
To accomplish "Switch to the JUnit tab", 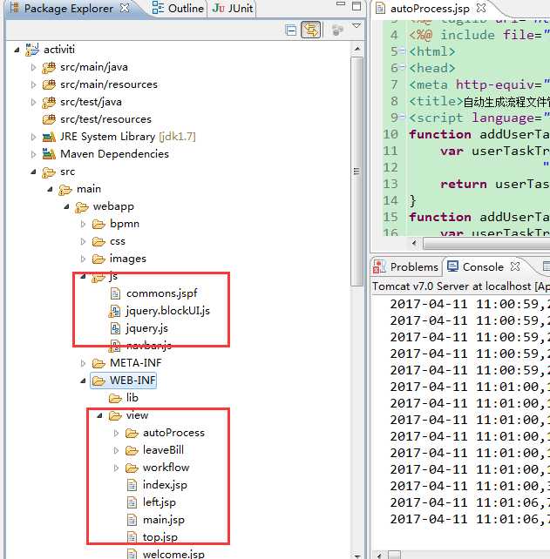I will [x=233, y=8].
